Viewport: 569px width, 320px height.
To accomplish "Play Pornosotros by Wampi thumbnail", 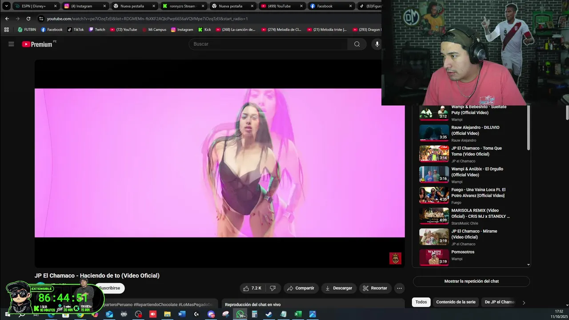I will pos(434,257).
